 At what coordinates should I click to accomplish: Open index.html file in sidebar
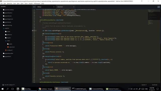point(11,47)
